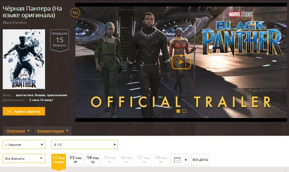The image size is (289, 172).
Task: Open the Black Panther poster thumbnail
Action: tap(24, 59)
